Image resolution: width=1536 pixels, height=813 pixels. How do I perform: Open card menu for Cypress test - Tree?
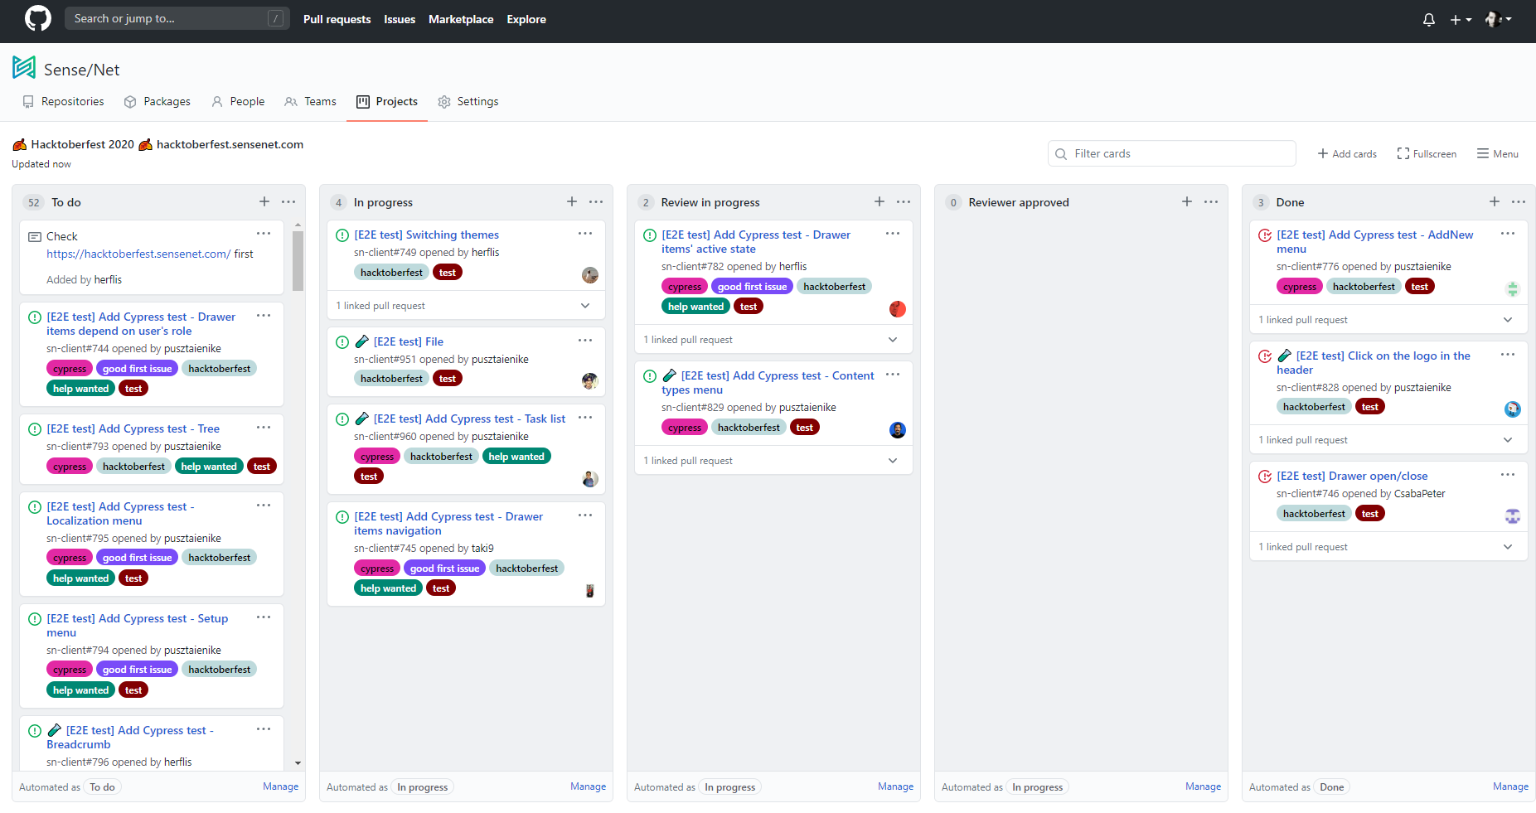[x=264, y=428]
